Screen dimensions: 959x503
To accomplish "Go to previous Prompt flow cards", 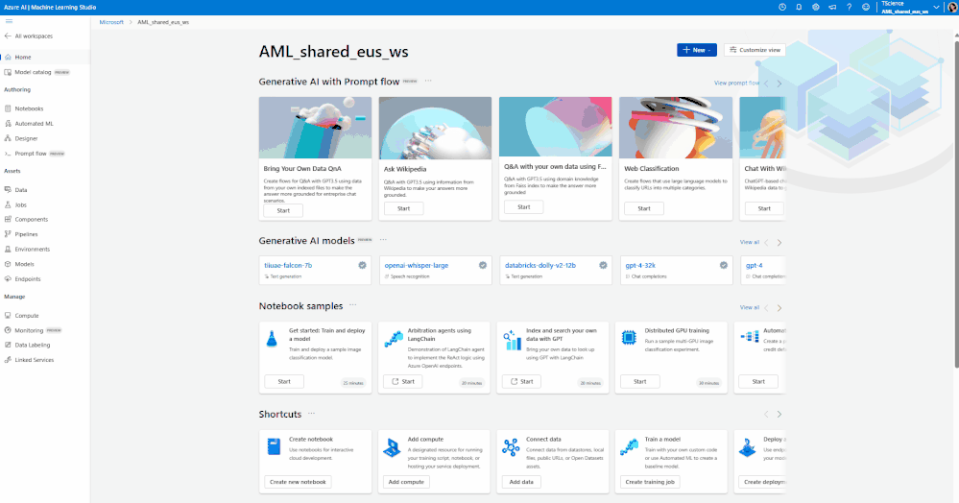I will point(766,84).
